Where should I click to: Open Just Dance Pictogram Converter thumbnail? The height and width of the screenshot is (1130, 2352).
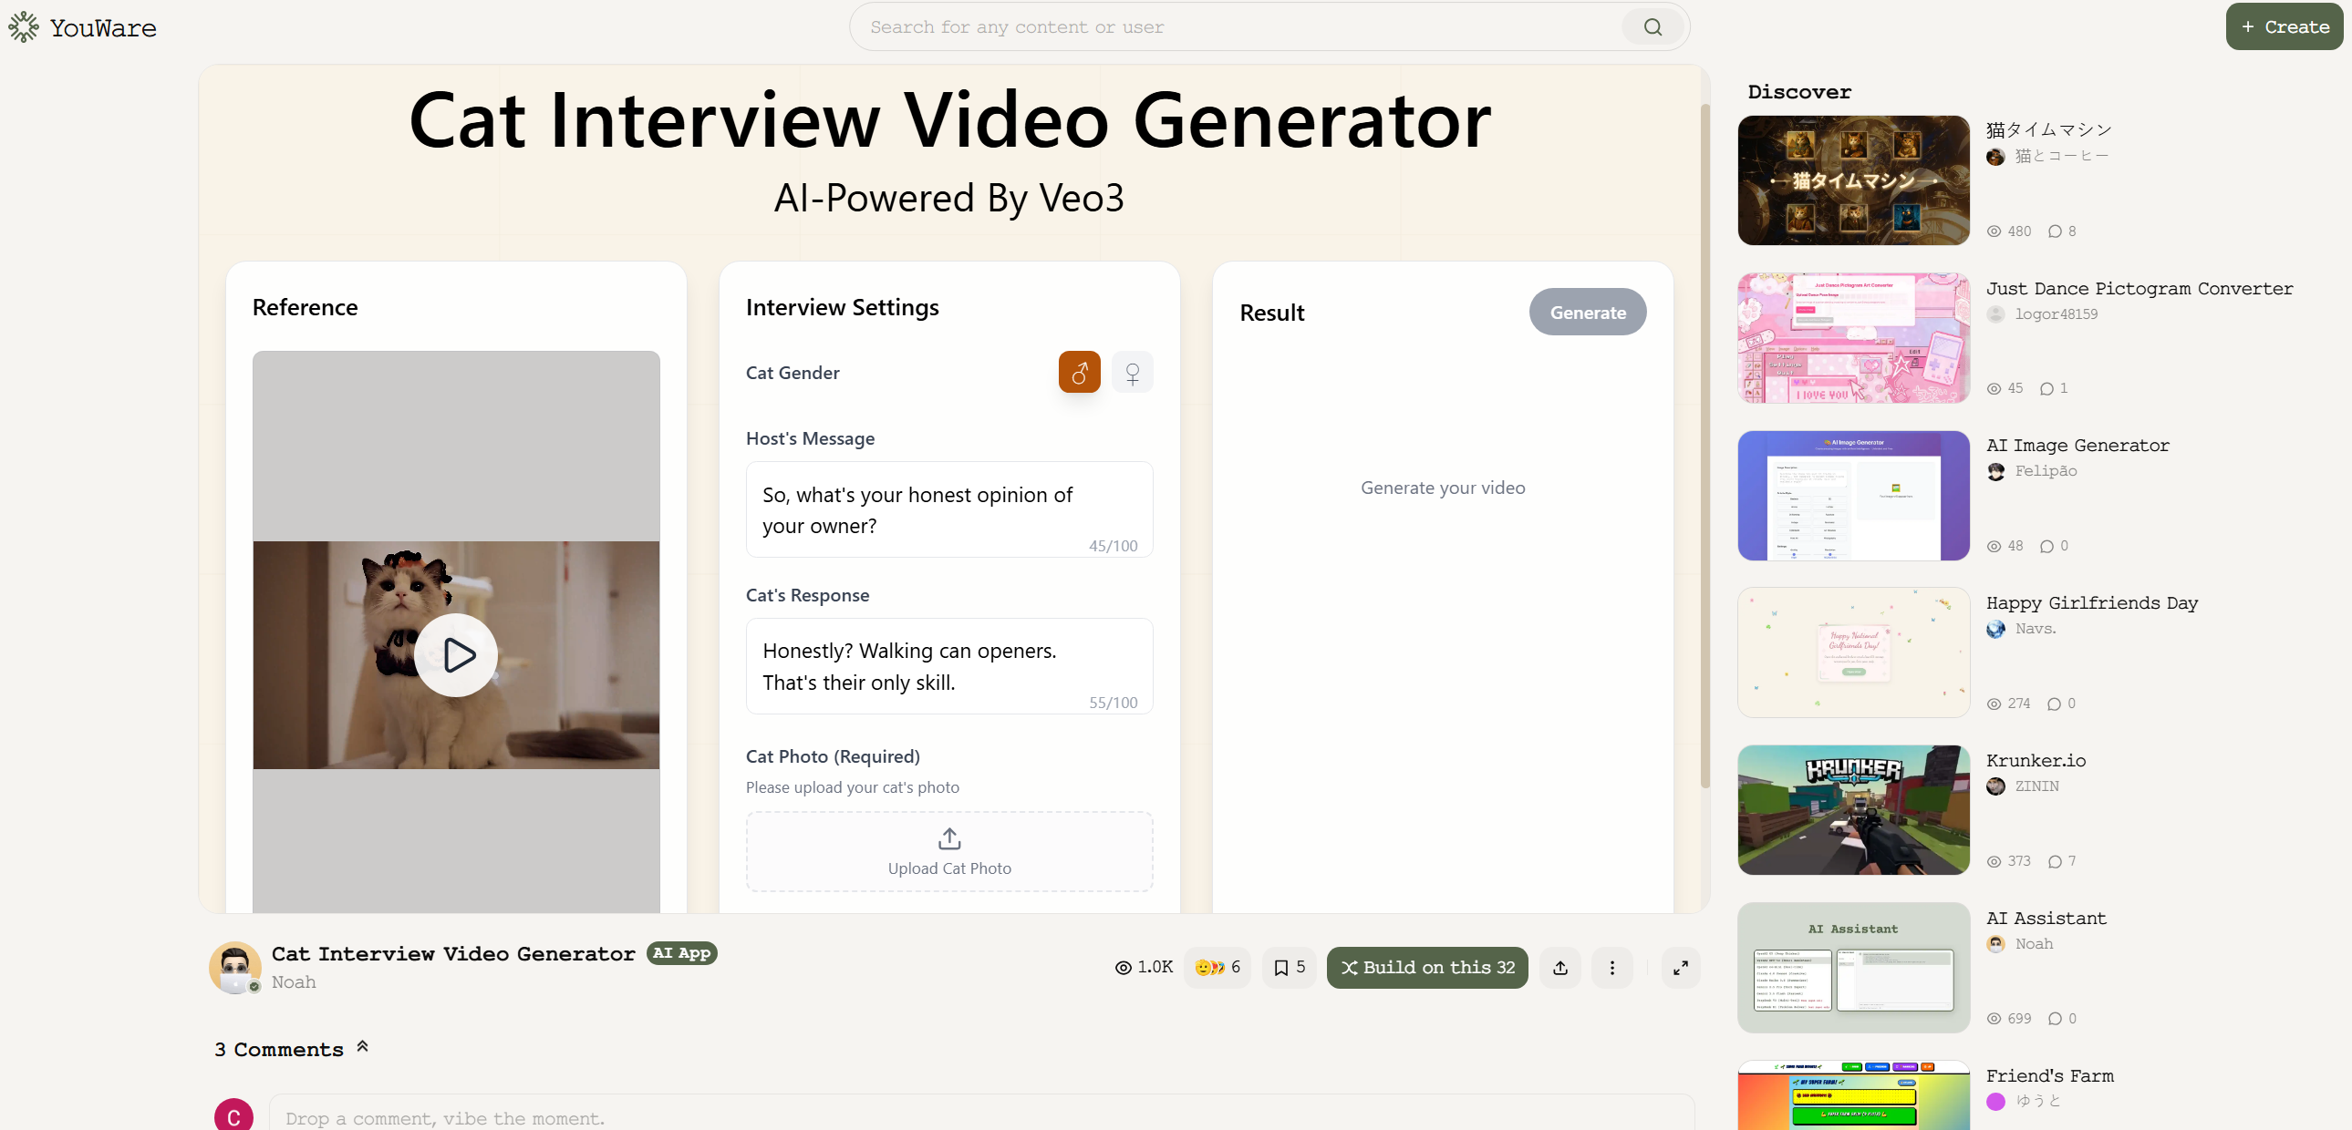1853,337
